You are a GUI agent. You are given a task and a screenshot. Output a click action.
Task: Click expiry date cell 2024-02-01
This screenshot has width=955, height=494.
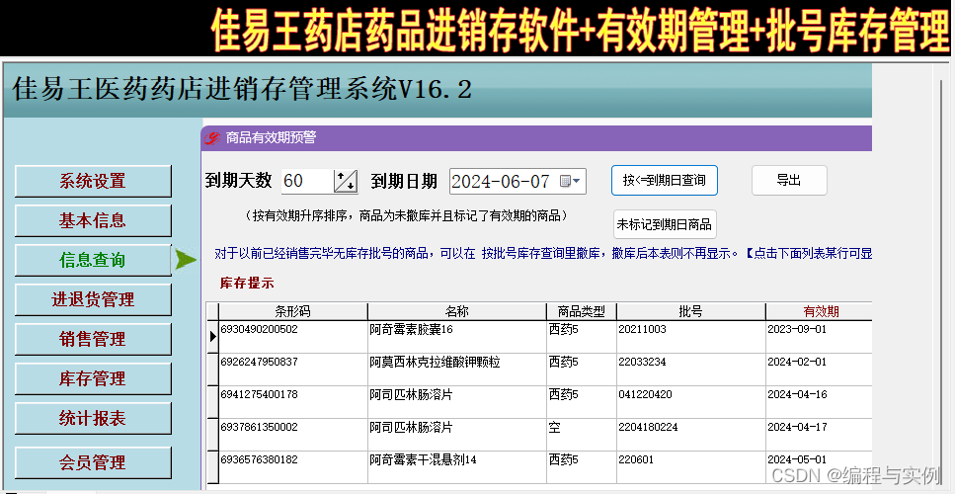(x=819, y=370)
